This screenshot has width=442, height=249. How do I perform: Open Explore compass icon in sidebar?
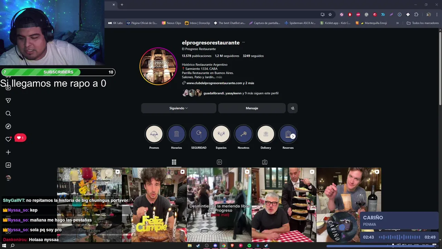(8, 127)
